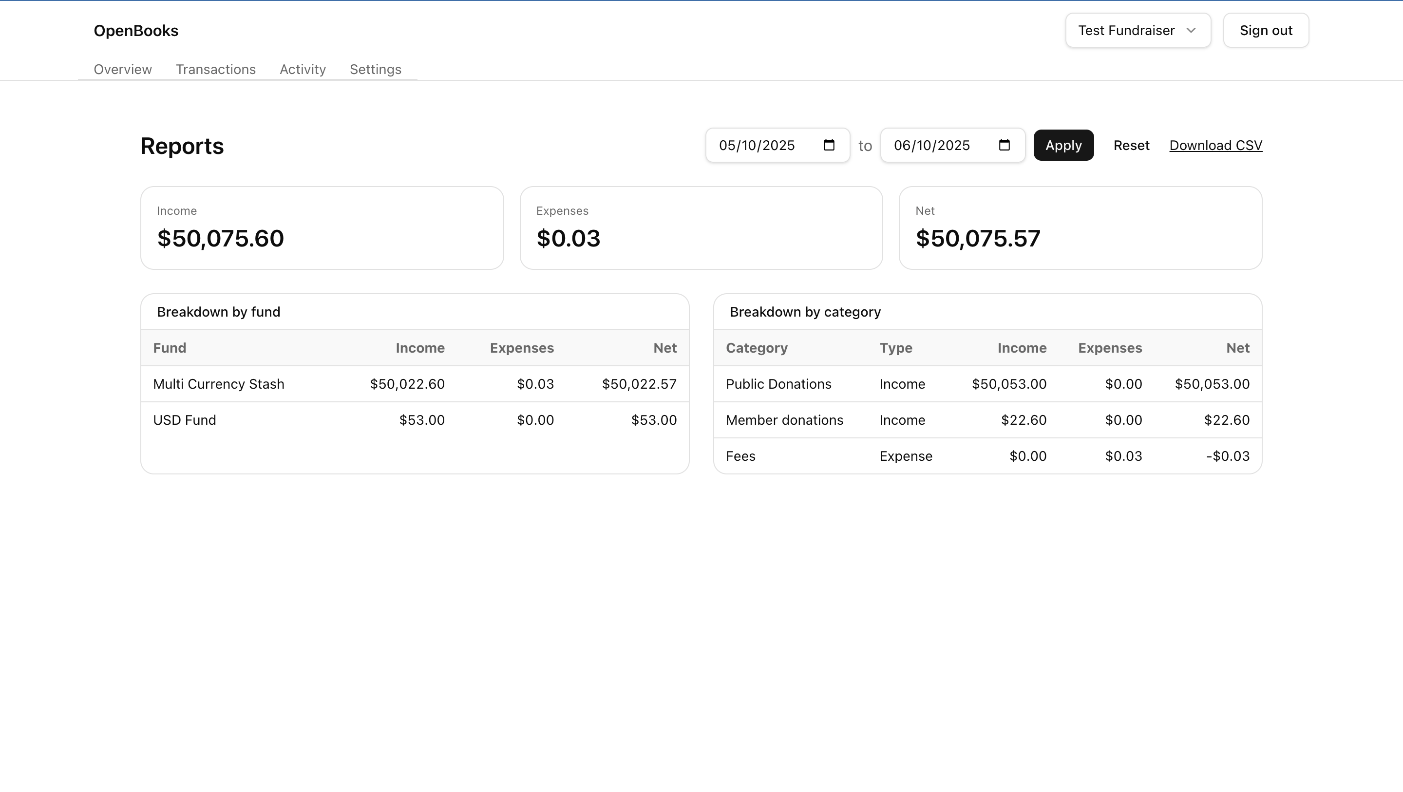Focus the end date 06/10/2025 field
Screen dimensions: 1403x792
pyautogui.click(x=932, y=146)
